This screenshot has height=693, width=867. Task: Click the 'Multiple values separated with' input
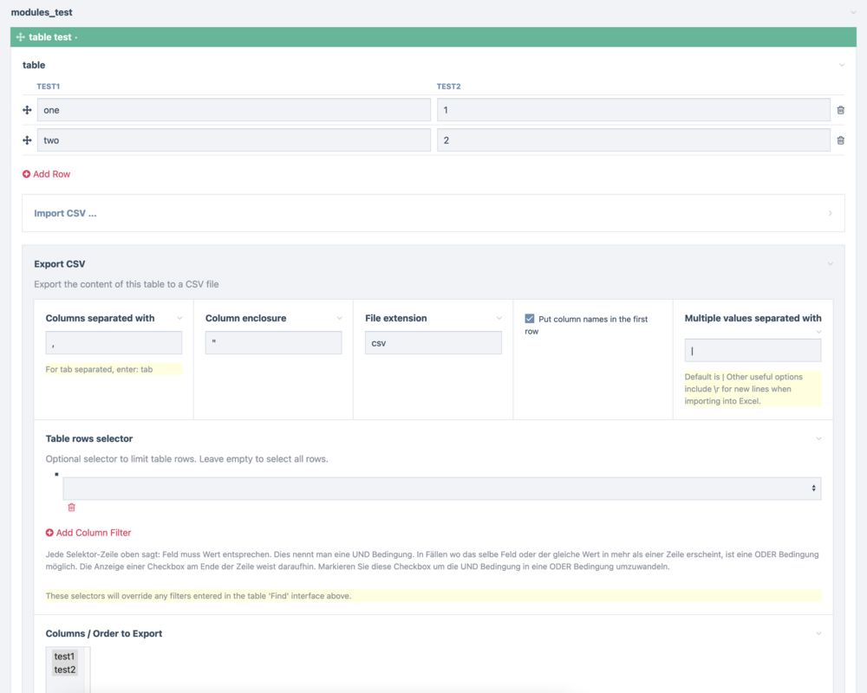[x=753, y=350]
